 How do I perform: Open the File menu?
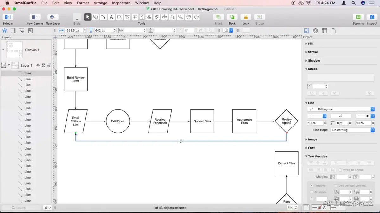44,3
